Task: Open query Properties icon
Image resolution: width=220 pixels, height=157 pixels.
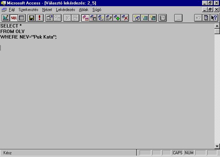Action: 49,18
